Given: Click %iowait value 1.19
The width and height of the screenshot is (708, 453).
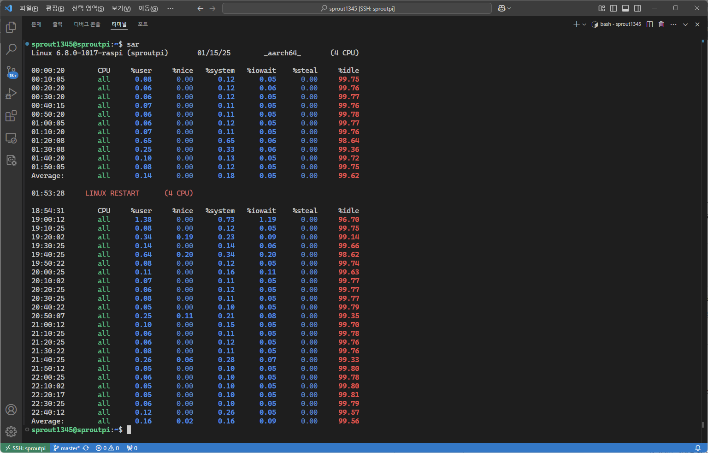Looking at the screenshot, I should 268,220.
